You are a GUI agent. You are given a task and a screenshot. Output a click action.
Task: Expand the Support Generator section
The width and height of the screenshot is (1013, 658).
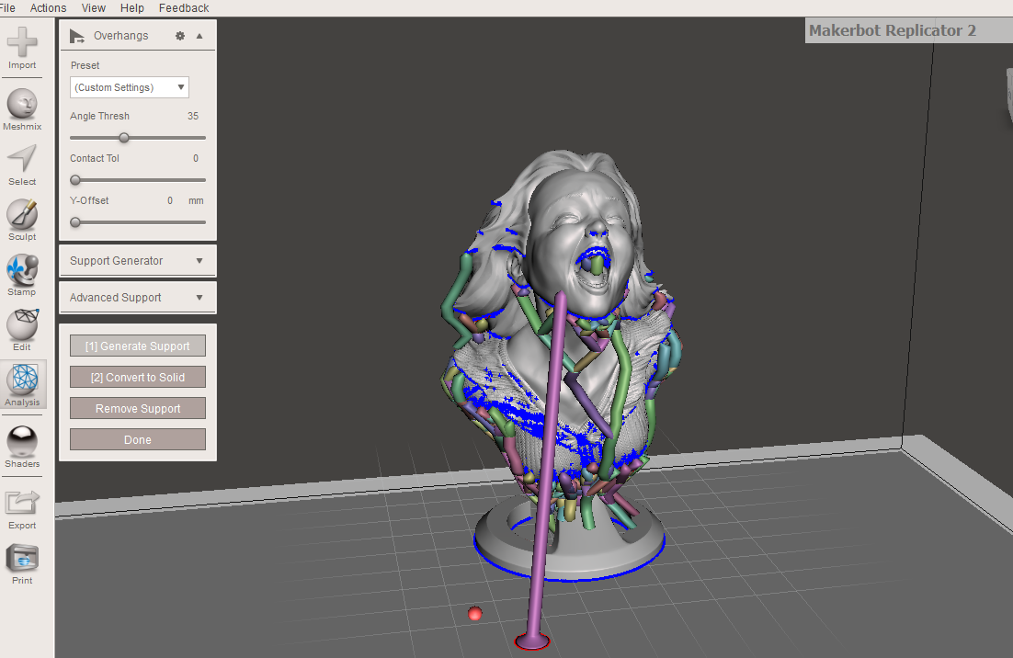pos(137,260)
